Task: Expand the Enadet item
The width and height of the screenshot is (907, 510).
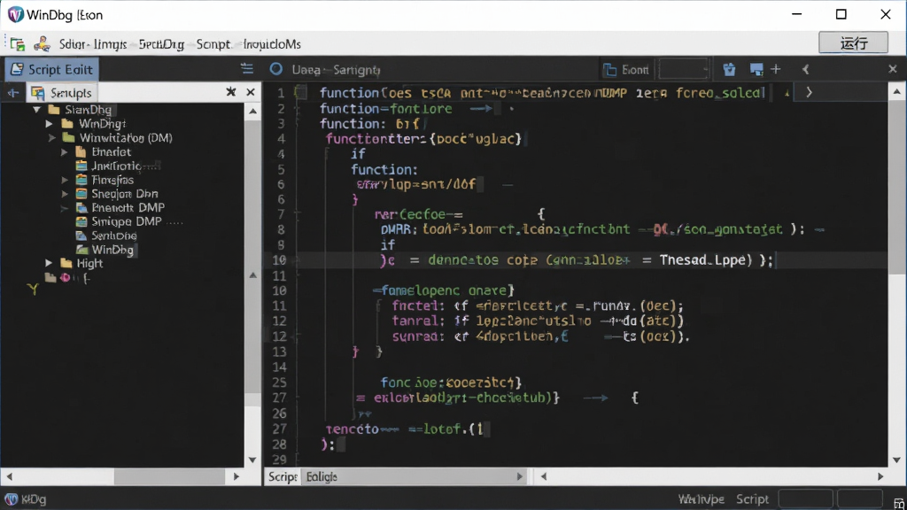Action: click(65, 152)
